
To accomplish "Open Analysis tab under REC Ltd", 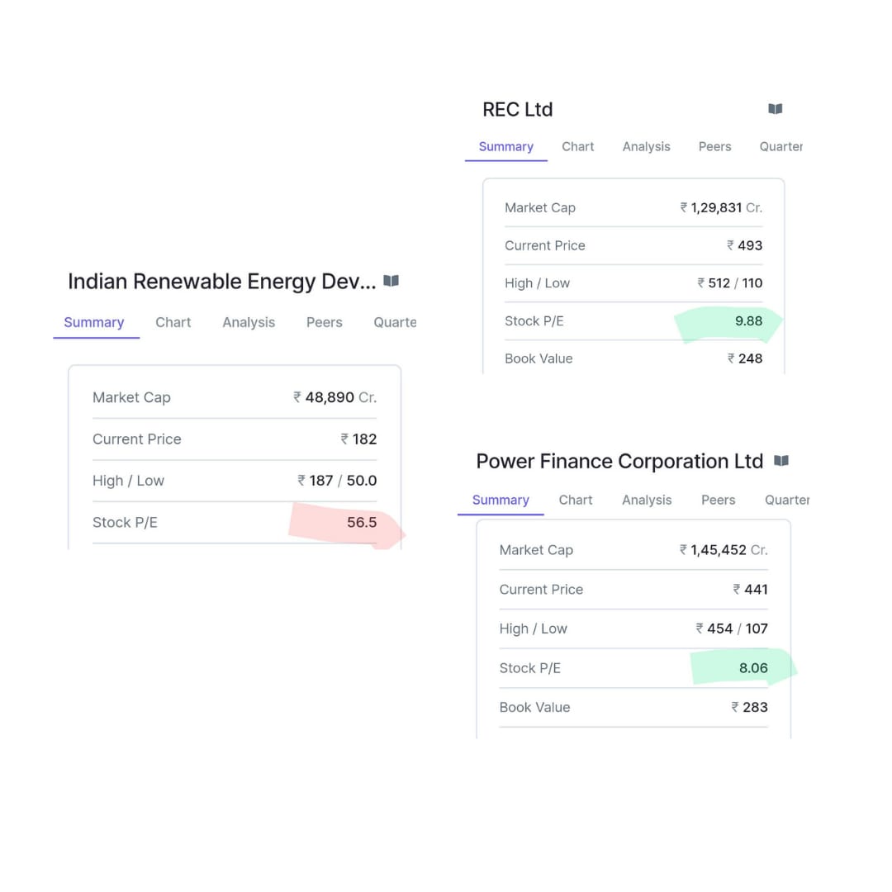I will tap(646, 146).
